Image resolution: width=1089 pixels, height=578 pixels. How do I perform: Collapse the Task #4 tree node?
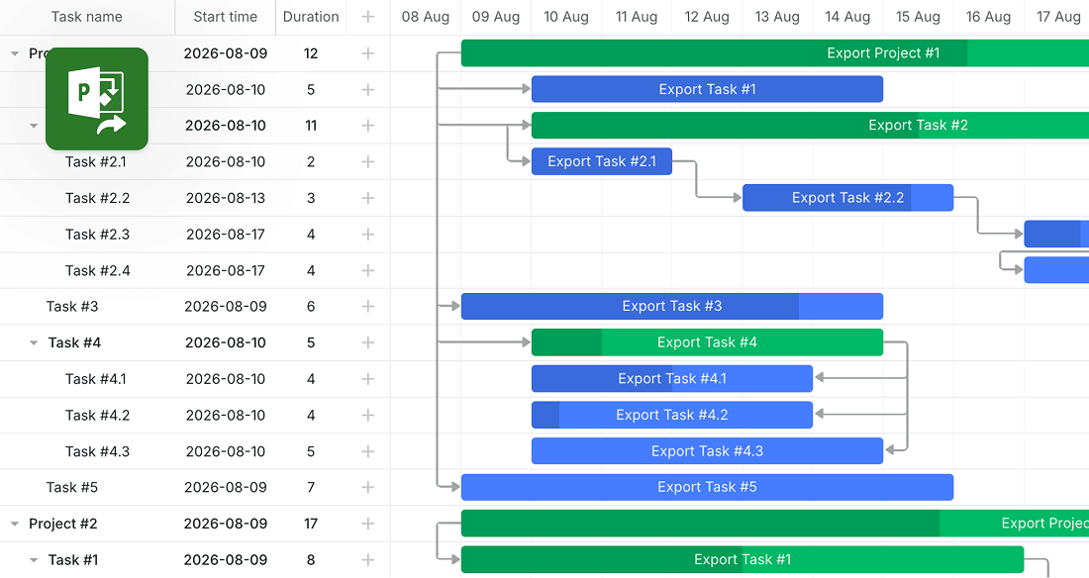point(34,342)
